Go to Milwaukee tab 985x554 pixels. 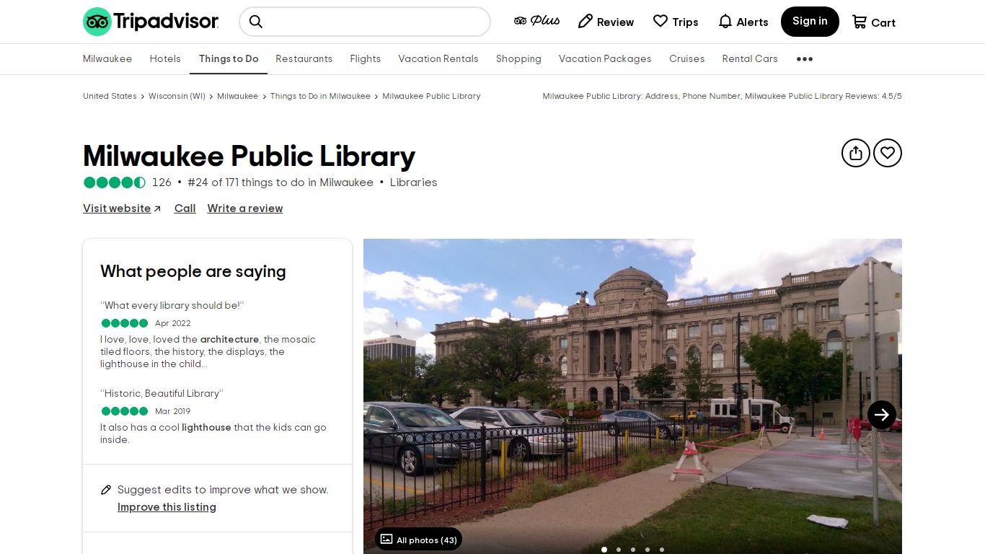(x=107, y=59)
